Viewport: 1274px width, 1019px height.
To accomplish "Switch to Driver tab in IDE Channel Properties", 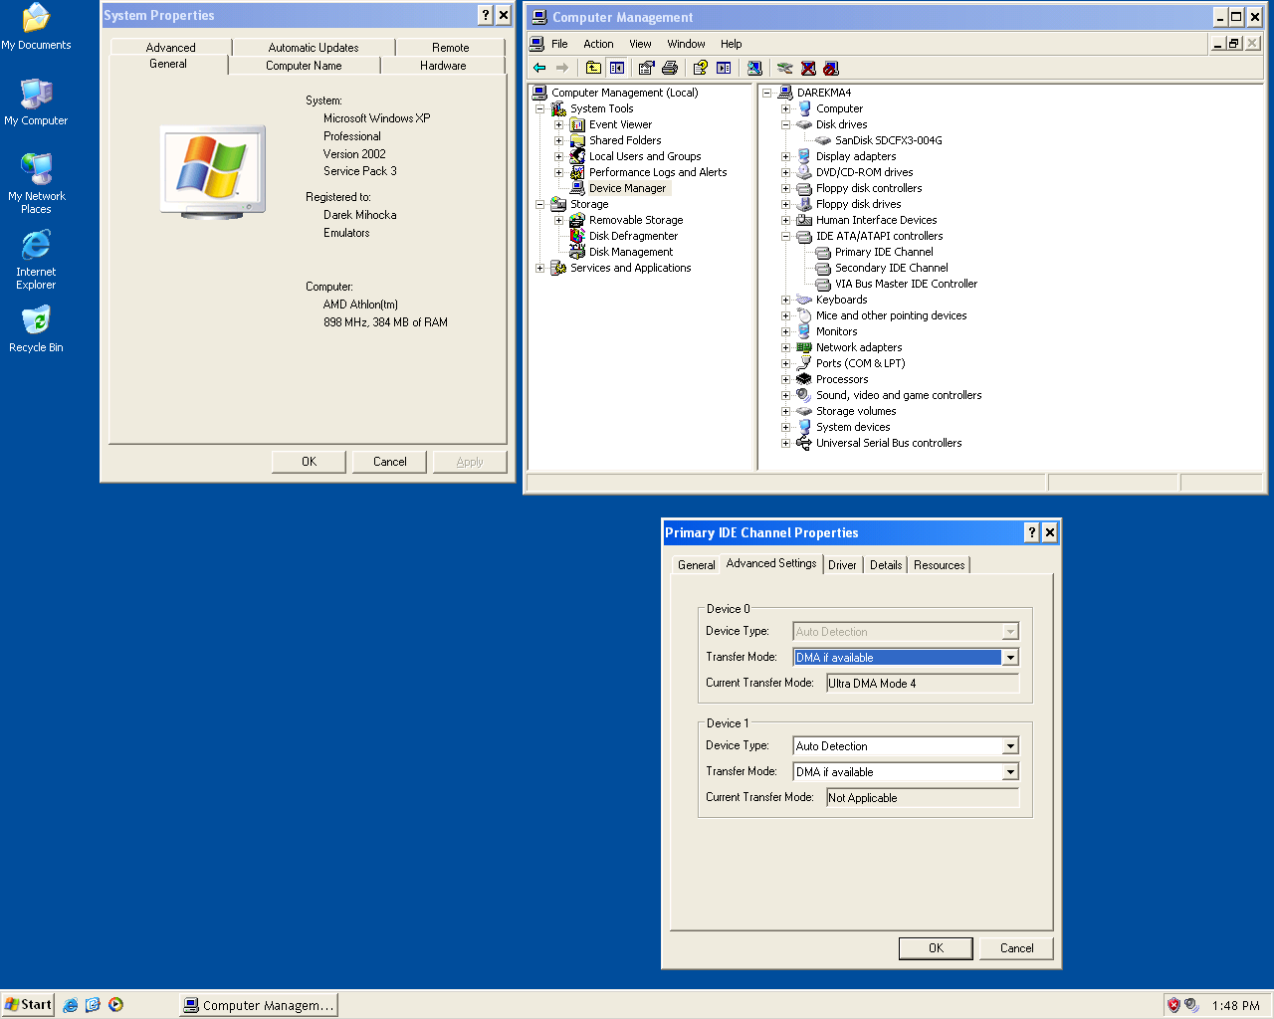I will pyautogui.click(x=842, y=564).
